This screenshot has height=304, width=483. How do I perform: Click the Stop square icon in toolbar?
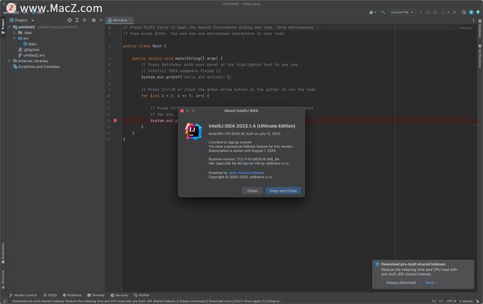point(454,12)
